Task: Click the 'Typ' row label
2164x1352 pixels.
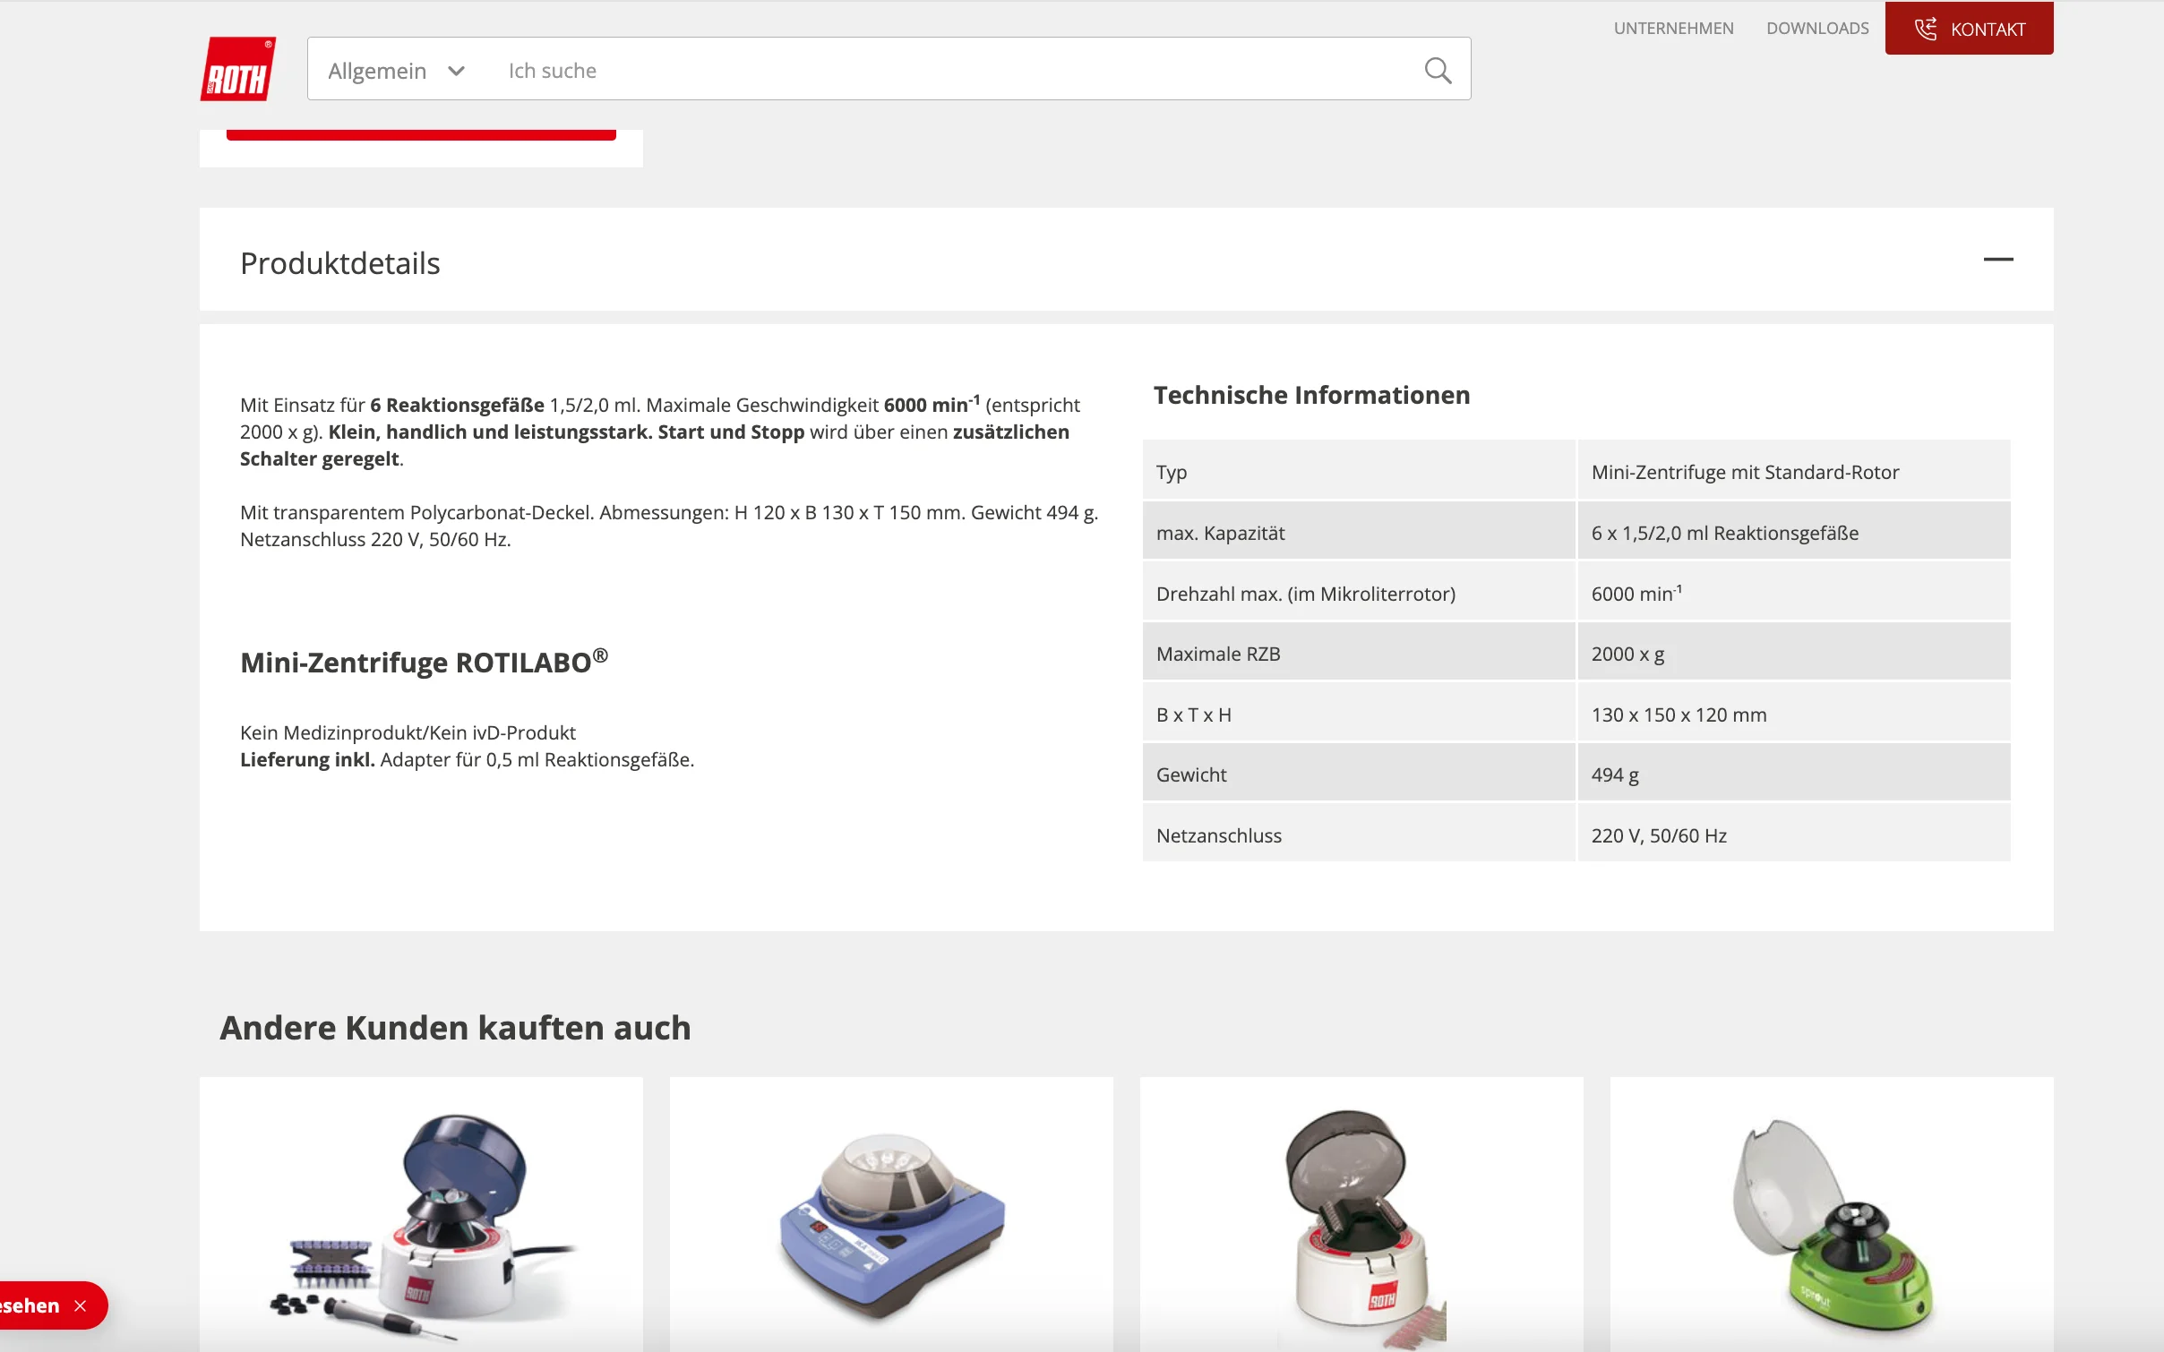Action: 1172,472
